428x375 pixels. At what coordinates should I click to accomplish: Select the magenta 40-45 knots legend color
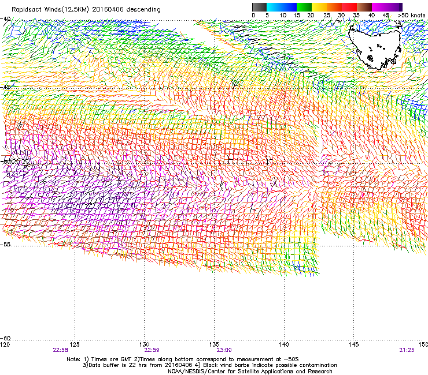379,7
